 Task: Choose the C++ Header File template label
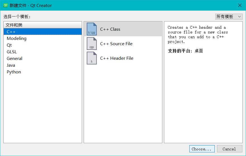pyautogui.click(x=117, y=58)
